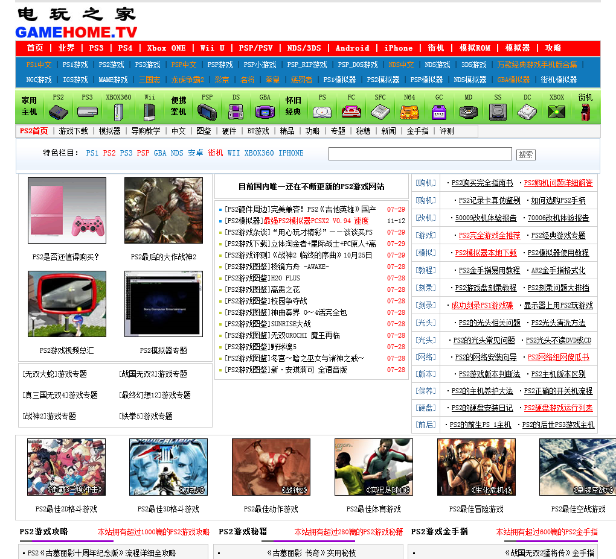
Task: Open PS2最佳体育游戏 caption link
Action: click(374, 509)
